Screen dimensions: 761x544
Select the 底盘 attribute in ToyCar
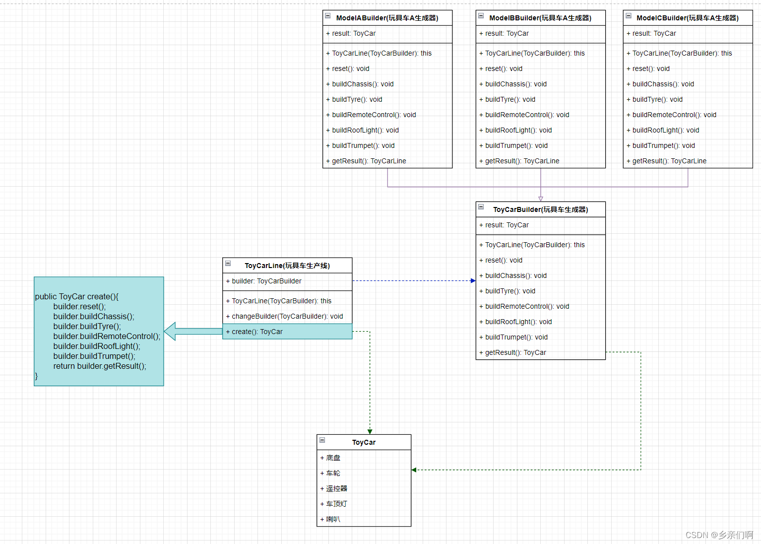364,458
